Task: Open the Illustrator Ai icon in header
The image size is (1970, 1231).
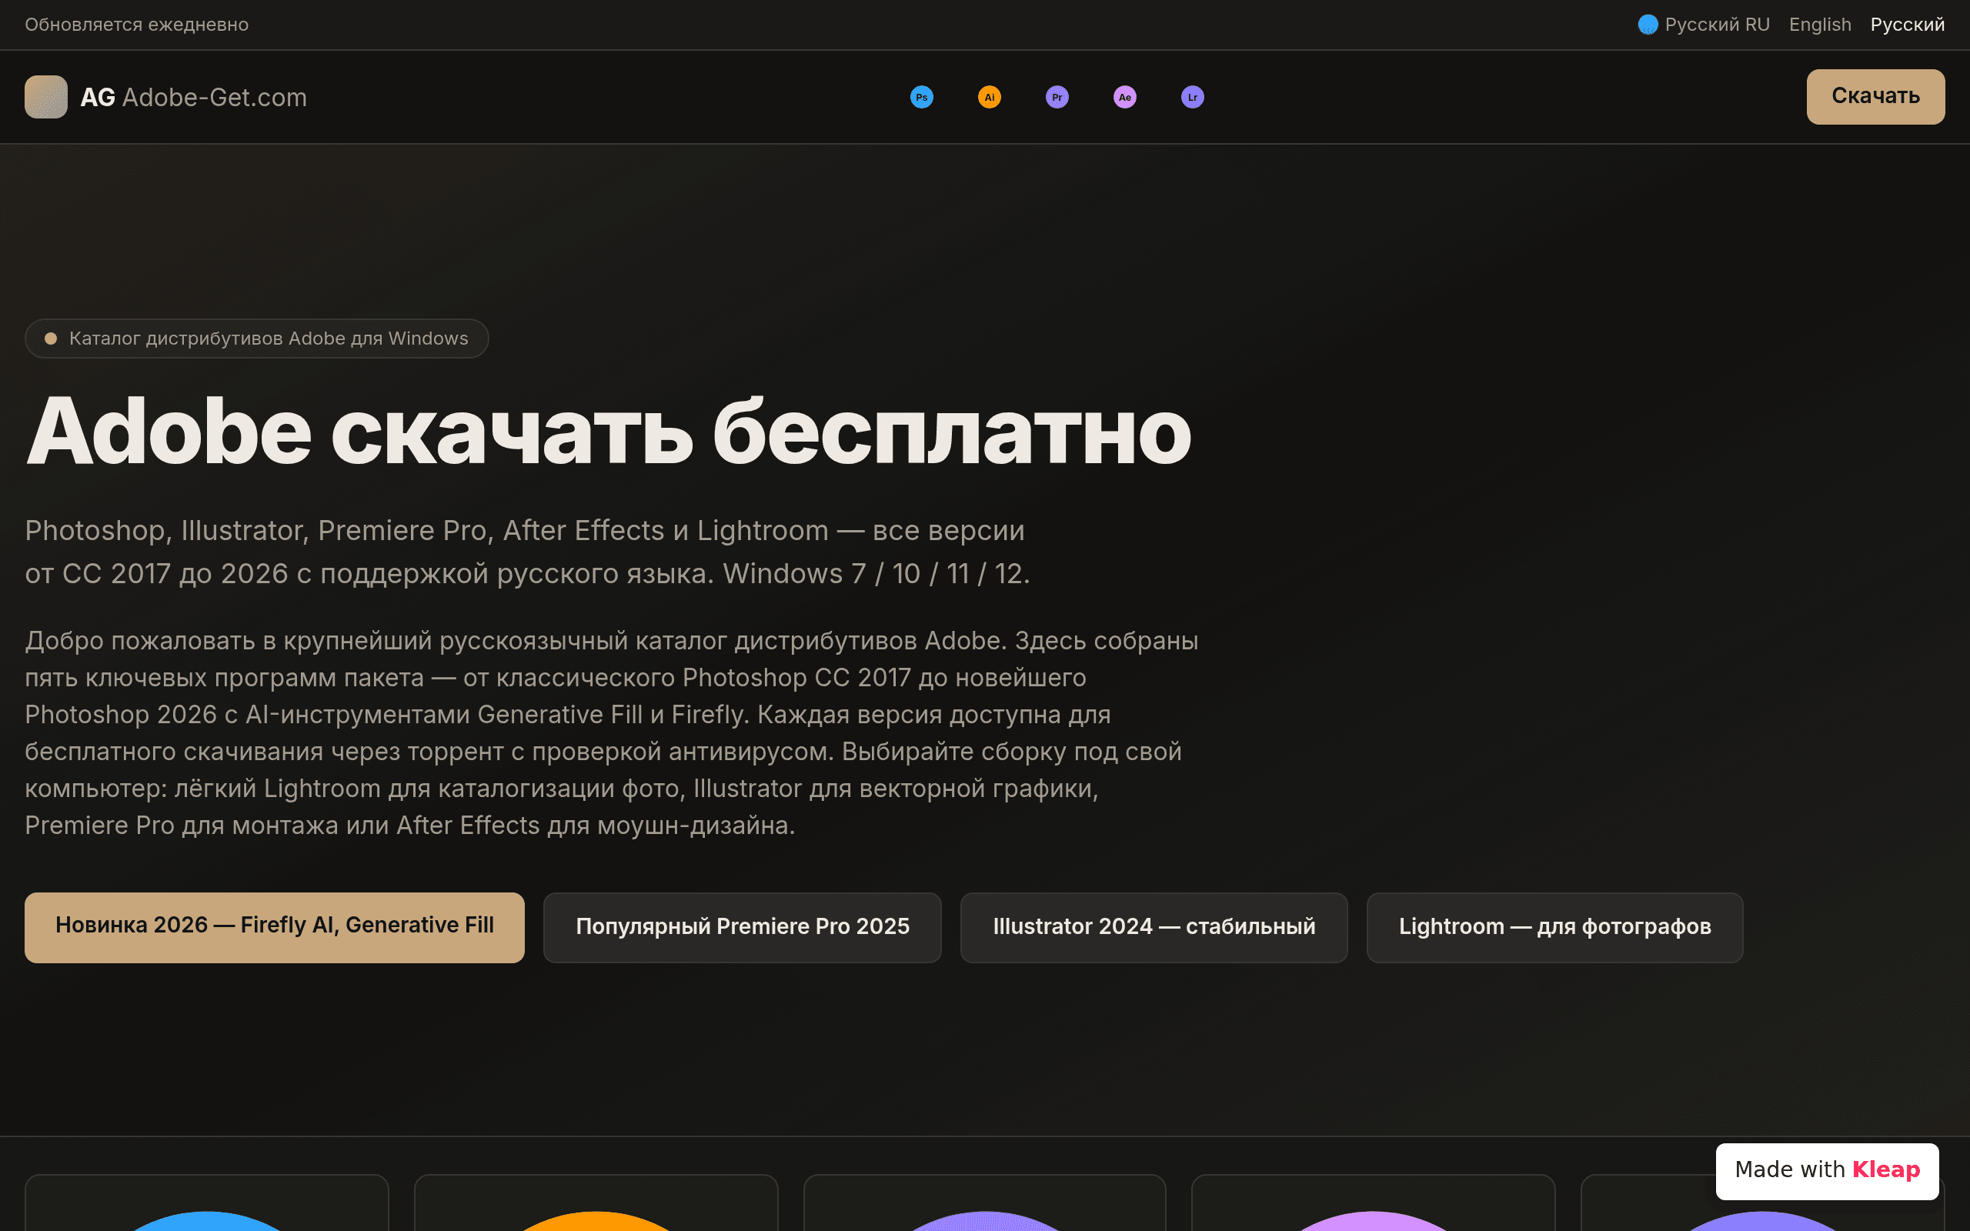Action: click(989, 97)
